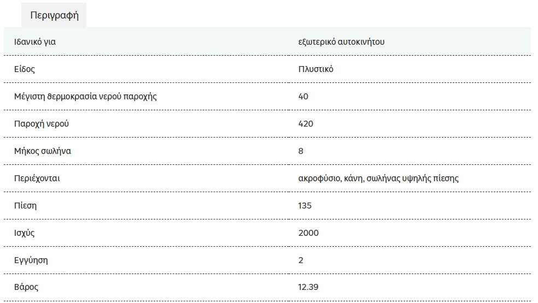The width and height of the screenshot is (538, 303).
Task: Select the Παροχή νερού label
Action: pyautogui.click(x=41, y=124)
